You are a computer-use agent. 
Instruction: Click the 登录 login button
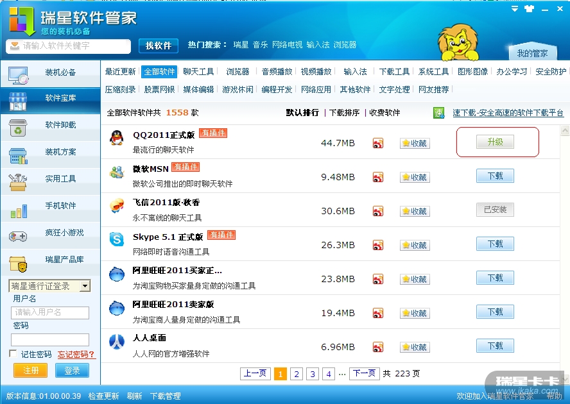72,370
